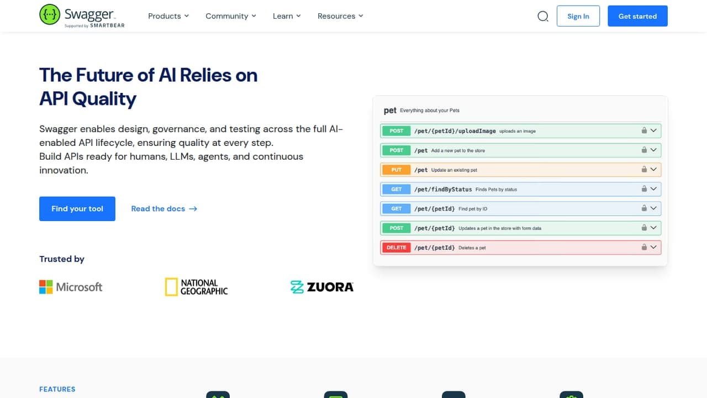Click the "Finds Pets by status" description
707x398 pixels.
[x=496, y=190]
